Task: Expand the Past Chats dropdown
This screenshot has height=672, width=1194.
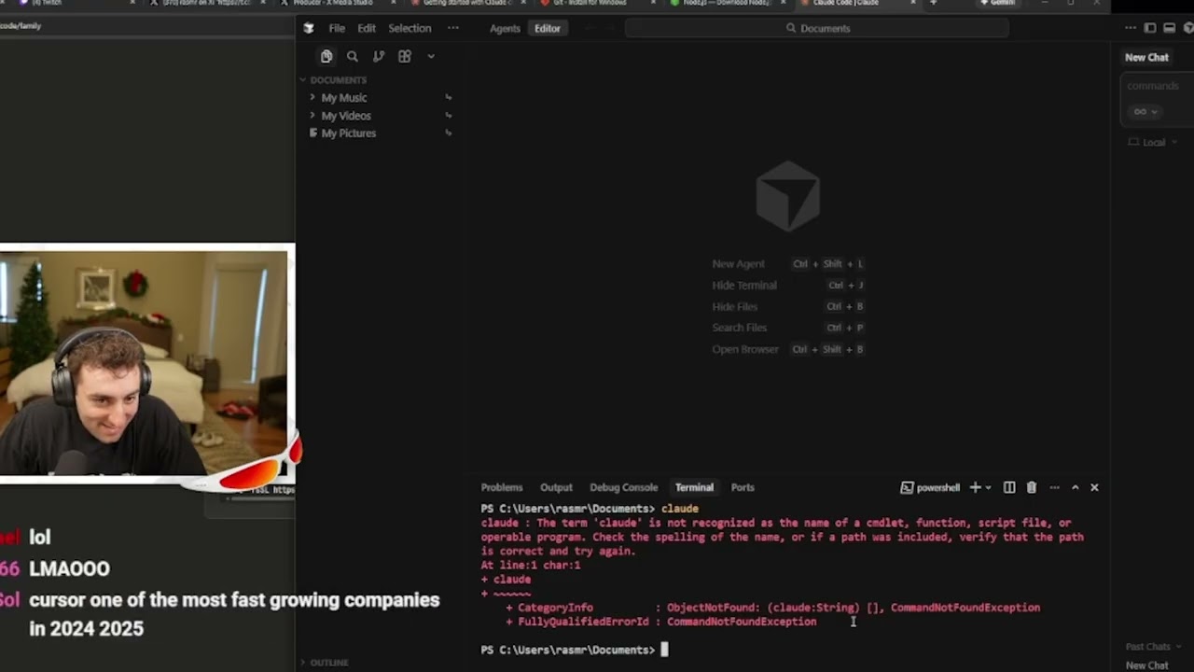Action: [x=1152, y=646]
